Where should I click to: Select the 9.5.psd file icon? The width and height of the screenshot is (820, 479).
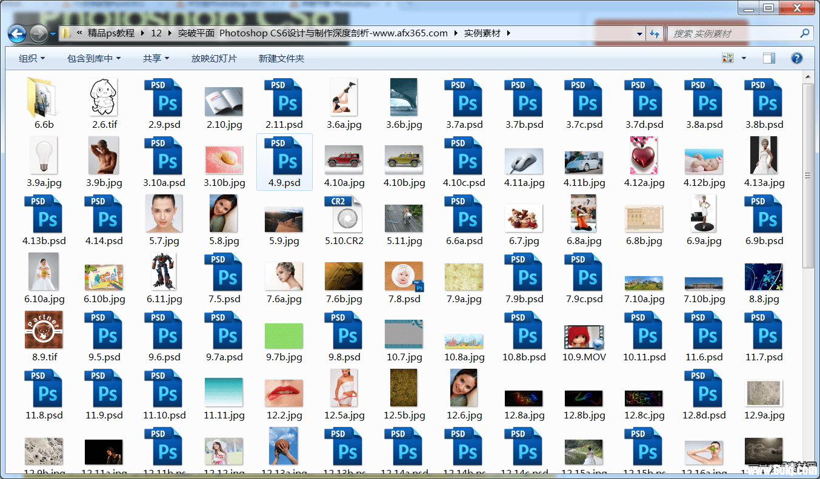click(104, 331)
